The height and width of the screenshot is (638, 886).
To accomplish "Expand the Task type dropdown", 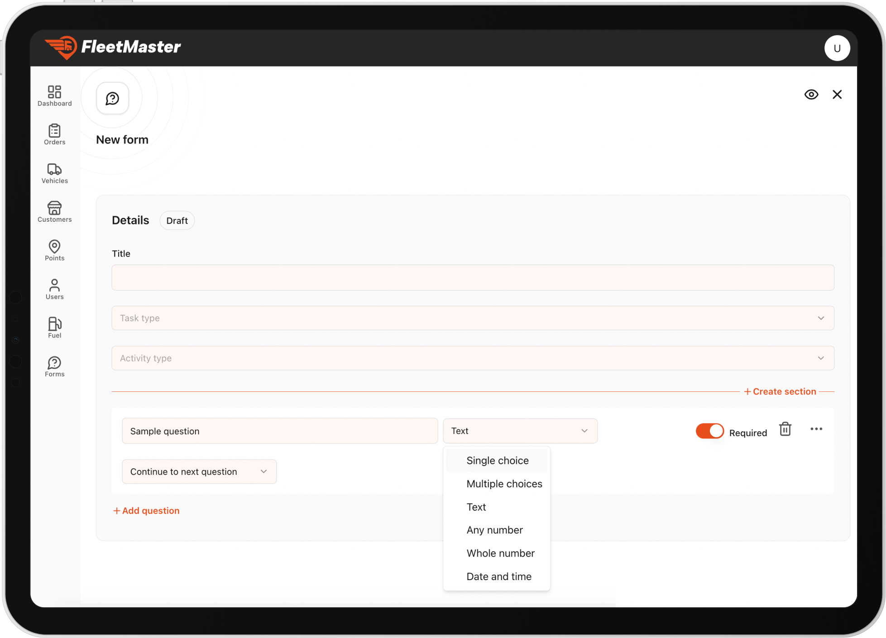I will [473, 318].
